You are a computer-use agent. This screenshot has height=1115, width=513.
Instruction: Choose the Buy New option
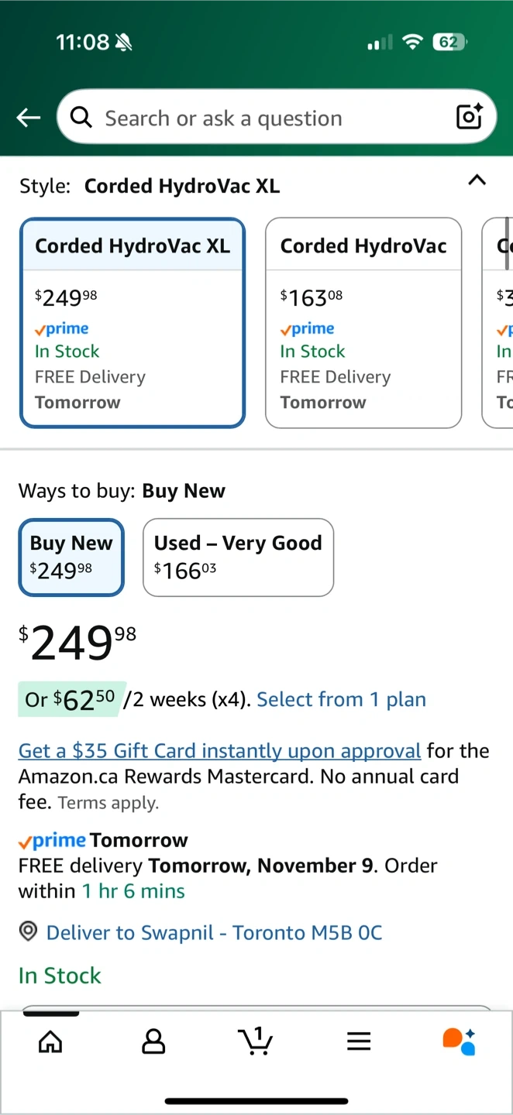[x=71, y=557]
